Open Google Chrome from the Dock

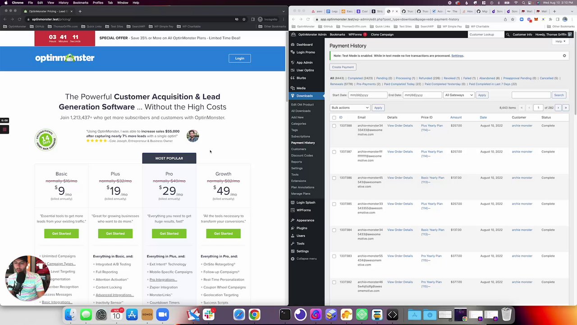click(254, 315)
